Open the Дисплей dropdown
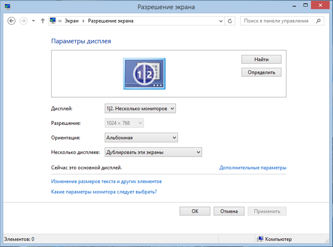 click(x=140, y=108)
